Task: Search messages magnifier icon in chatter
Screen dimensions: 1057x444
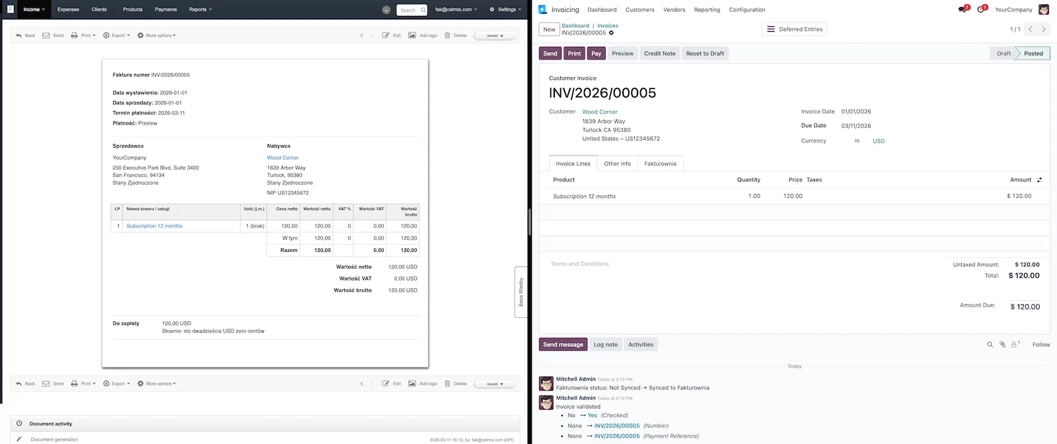Action: [x=990, y=344]
